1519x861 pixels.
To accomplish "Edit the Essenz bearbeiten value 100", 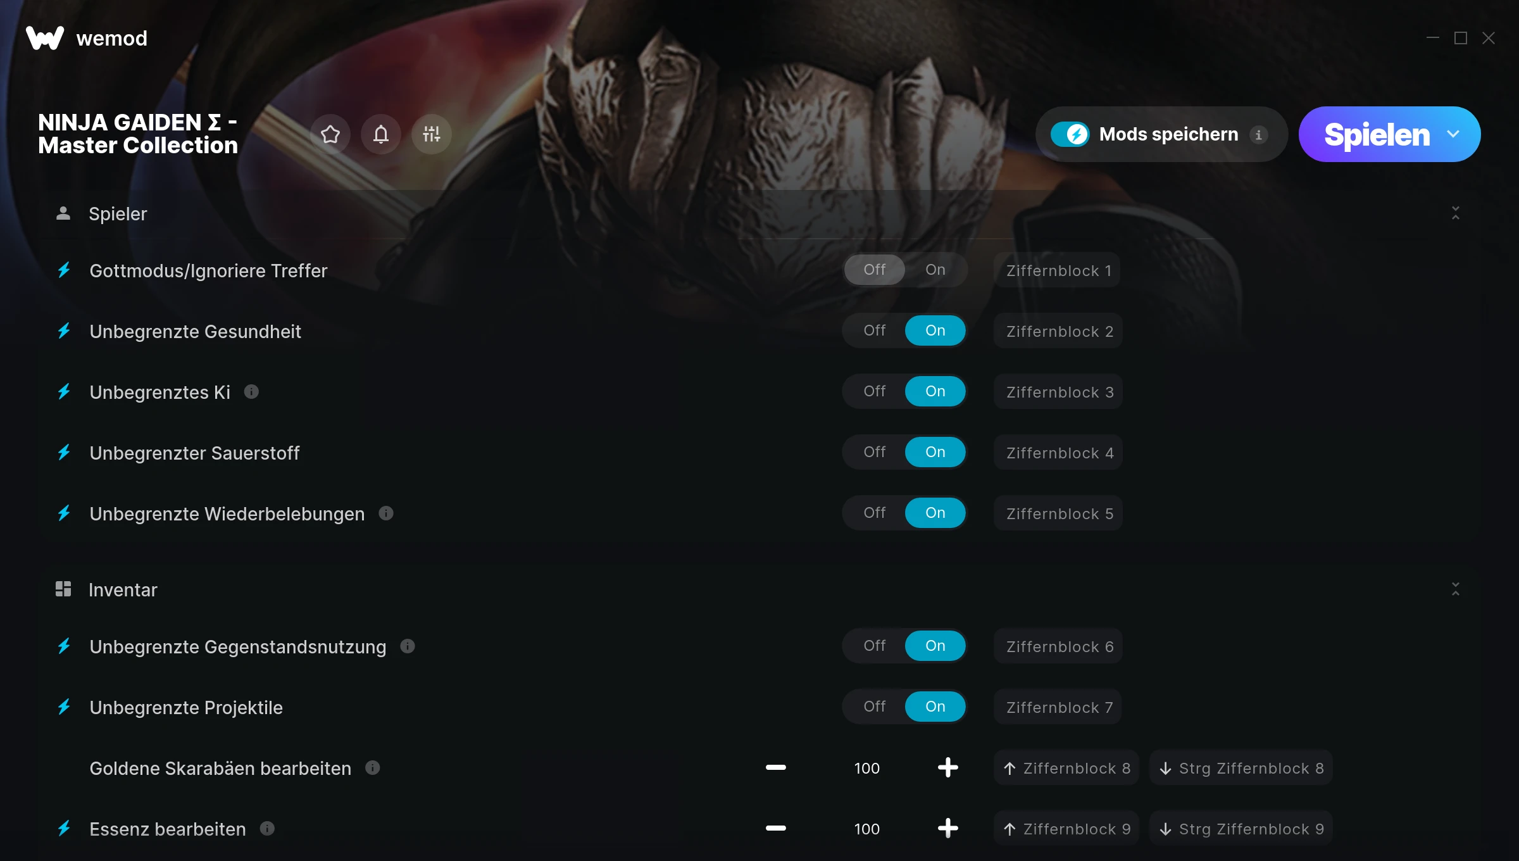I will pyautogui.click(x=867, y=829).
